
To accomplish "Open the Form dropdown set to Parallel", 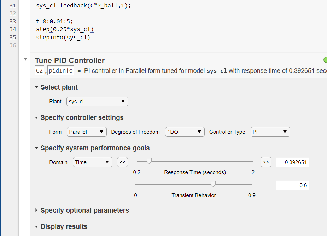I will pos(87,132).
